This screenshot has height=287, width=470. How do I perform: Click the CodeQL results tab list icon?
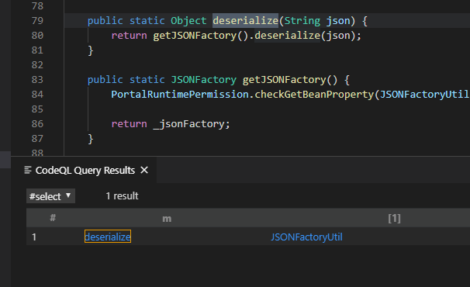click(x=28, y=171)
